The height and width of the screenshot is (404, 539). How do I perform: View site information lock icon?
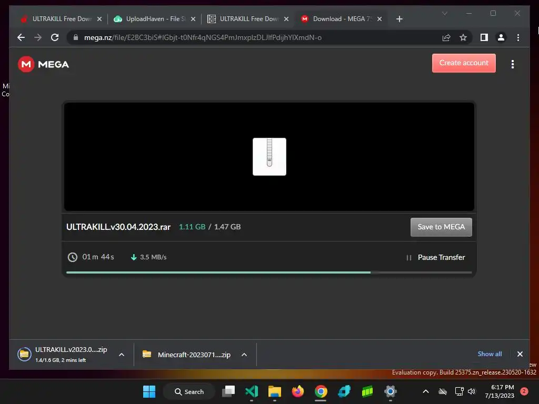pyautogui.click(x=76, y=37)
